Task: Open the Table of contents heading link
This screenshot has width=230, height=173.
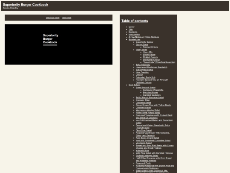Action: [135, 21]
